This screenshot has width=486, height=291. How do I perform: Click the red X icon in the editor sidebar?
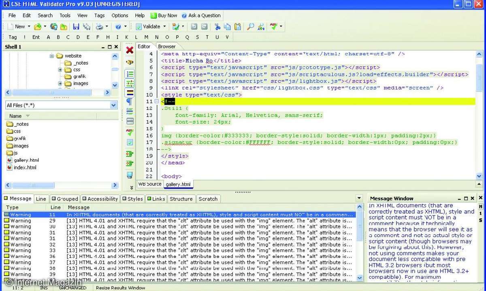pos(130,50)
